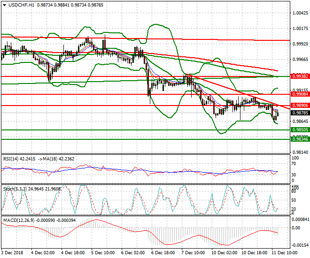The height and width of the screenshot is (258, 310).
Task: Click the MACD(12,26,9) indicator label
Action: (x=19, y=220)
